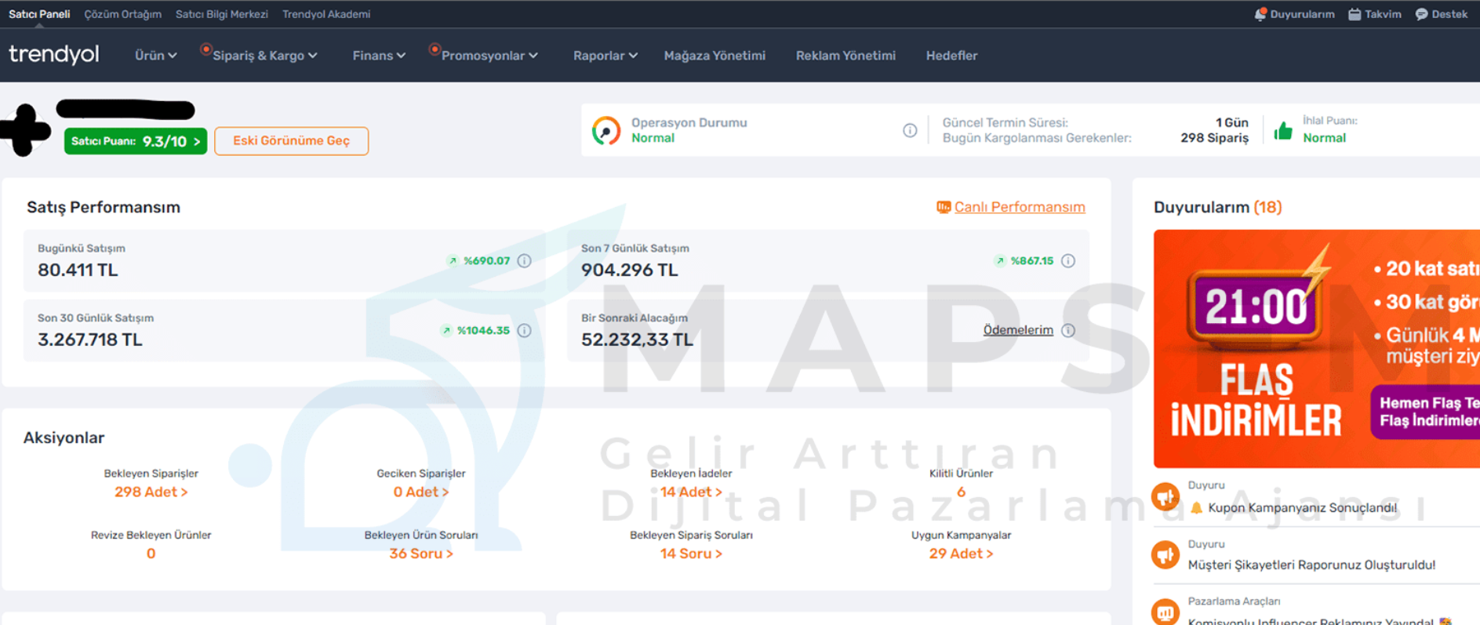Click Son 30 Günlük Satışım 3.267.718 TL
The width and height of the screenshot is (1480, 625).
(x=90, y=340)
